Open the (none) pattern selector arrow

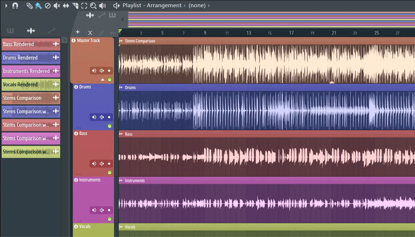[x=209, y=6]
